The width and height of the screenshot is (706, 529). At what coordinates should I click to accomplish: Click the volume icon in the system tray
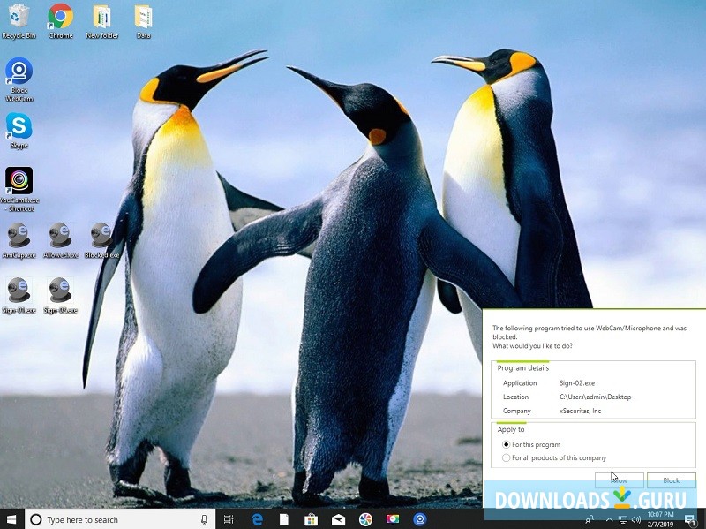coord(635,519)
